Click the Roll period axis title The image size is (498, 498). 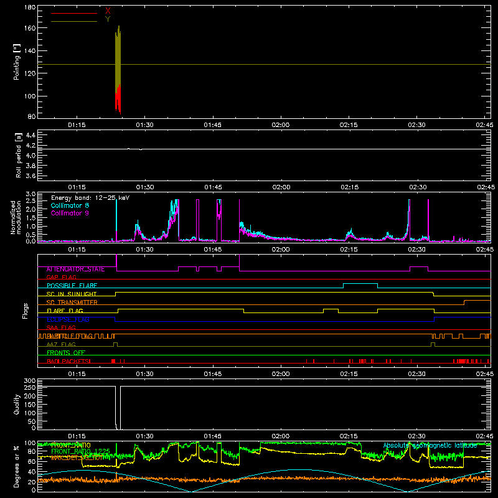click(x=18, y=155)
